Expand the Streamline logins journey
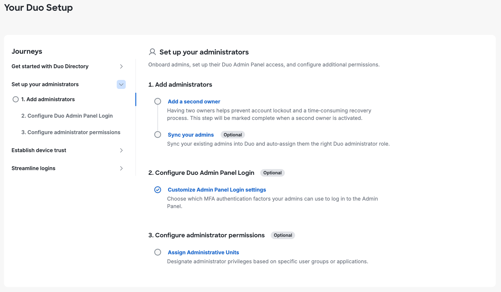This screenshot has height=292, width=501. click(x=121, y=168)
